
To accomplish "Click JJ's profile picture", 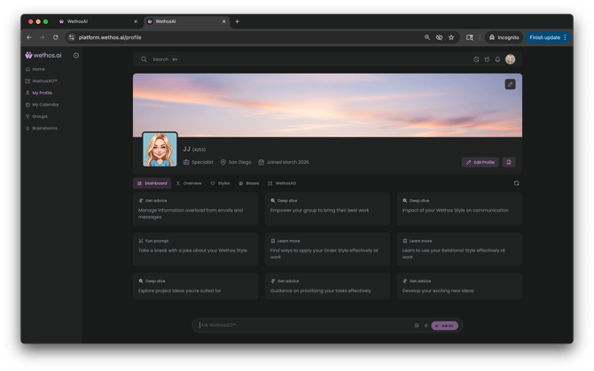I will point(160,150).
